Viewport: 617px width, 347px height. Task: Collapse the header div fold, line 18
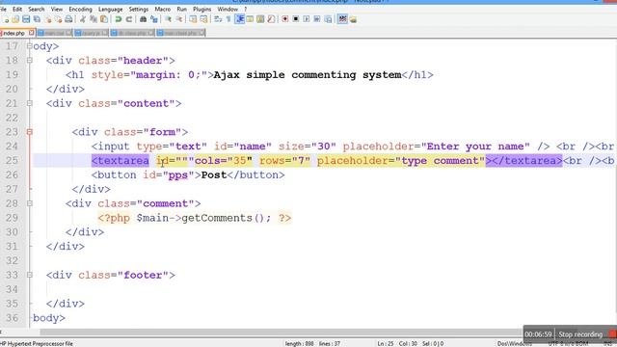[30, 60]
